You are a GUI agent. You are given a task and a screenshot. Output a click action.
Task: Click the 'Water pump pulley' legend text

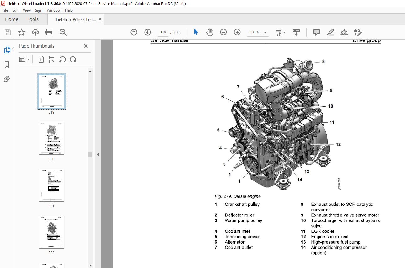[244, 220]
